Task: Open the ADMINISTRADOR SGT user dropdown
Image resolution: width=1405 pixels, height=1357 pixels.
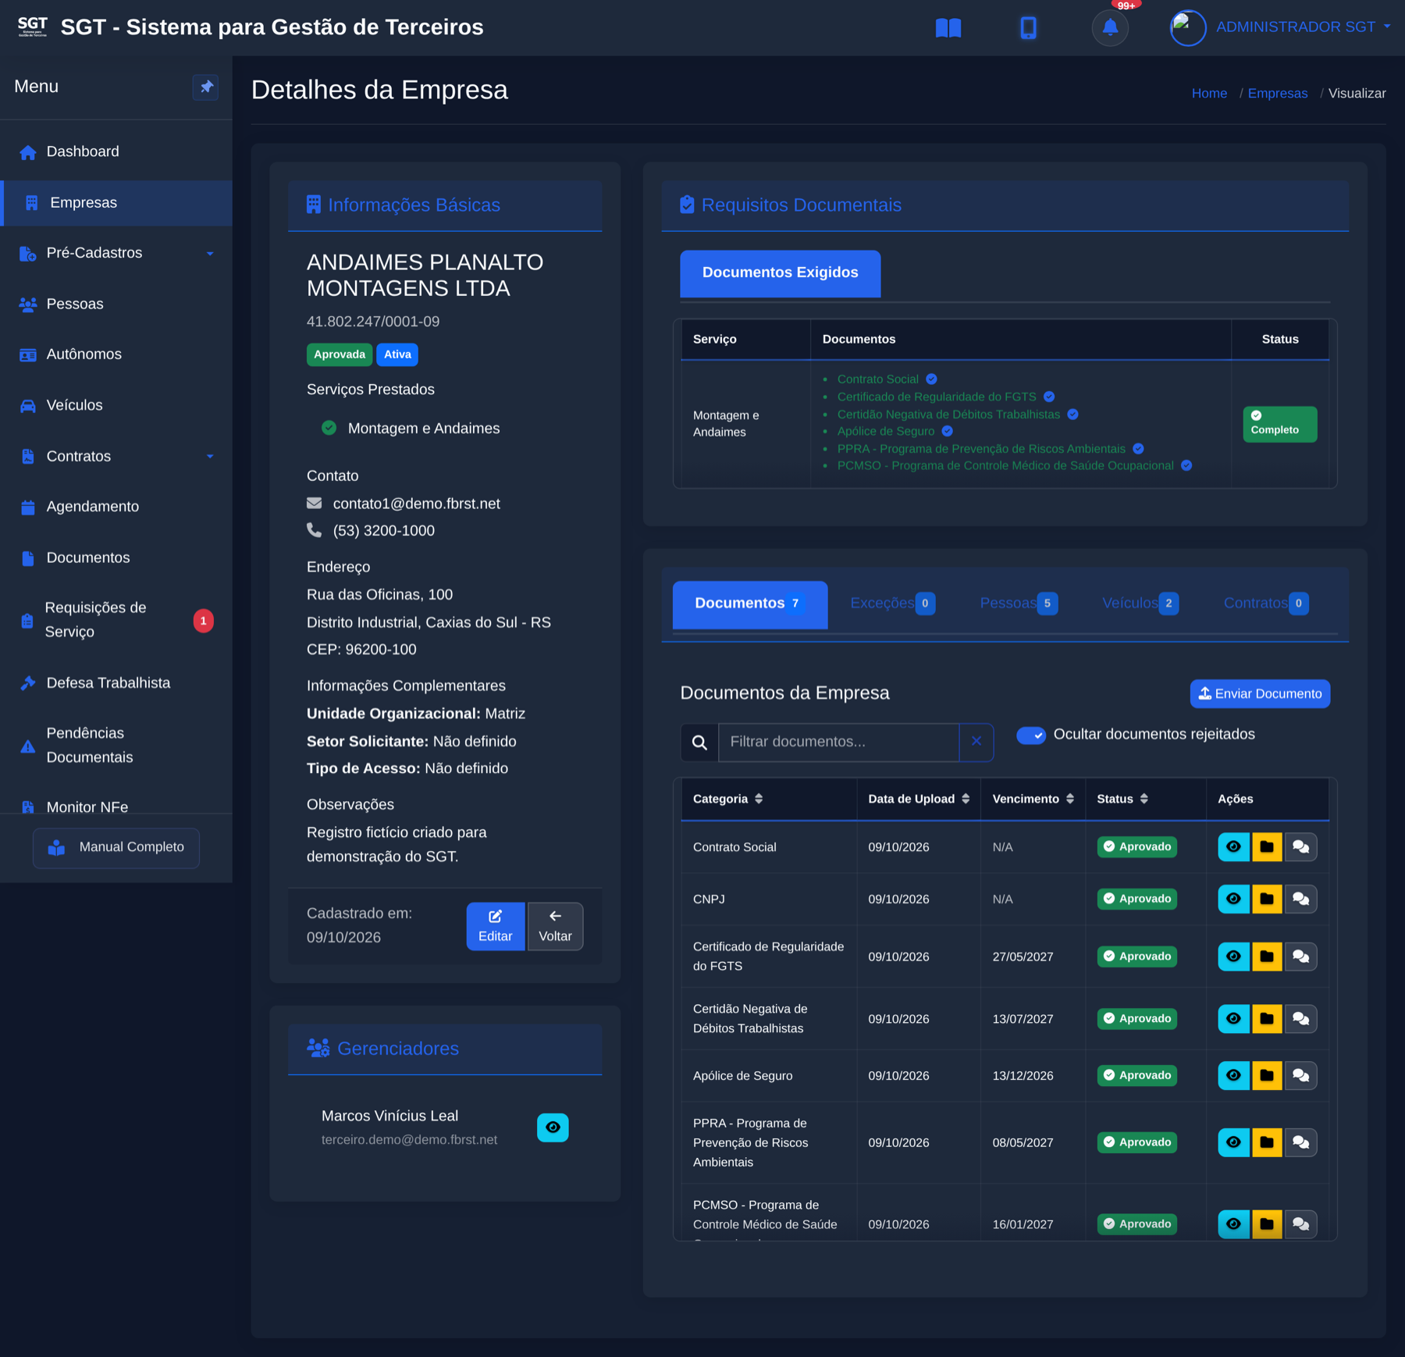Action: (1281, 27)
